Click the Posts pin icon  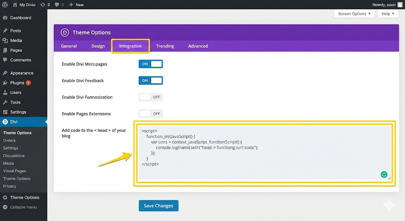5,30
